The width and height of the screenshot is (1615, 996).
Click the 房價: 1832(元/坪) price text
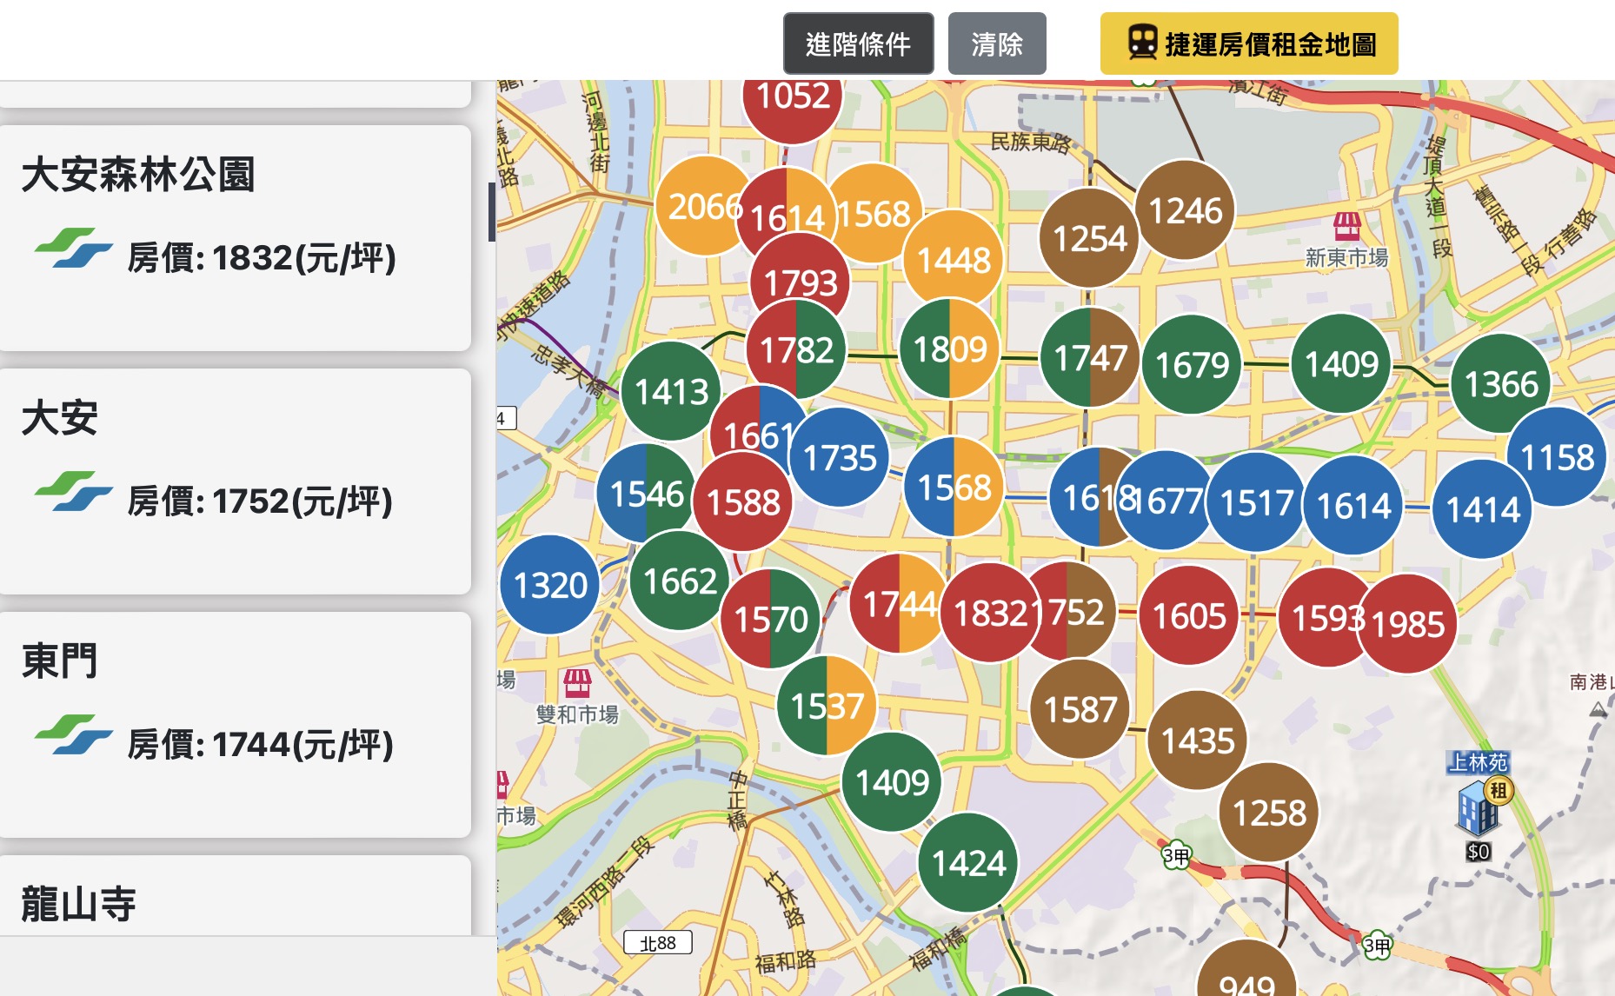[262, 258]
